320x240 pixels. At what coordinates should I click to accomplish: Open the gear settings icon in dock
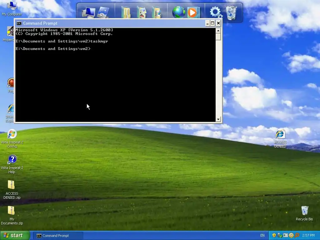coord(216,12)
